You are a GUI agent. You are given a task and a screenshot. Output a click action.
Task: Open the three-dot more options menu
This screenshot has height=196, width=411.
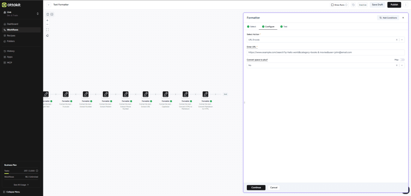click(x=406, y=5)
